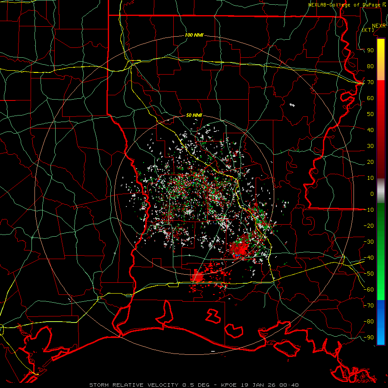
Task: Click the 20 value on the velocity scale
Action: click(x=370, y=162)
